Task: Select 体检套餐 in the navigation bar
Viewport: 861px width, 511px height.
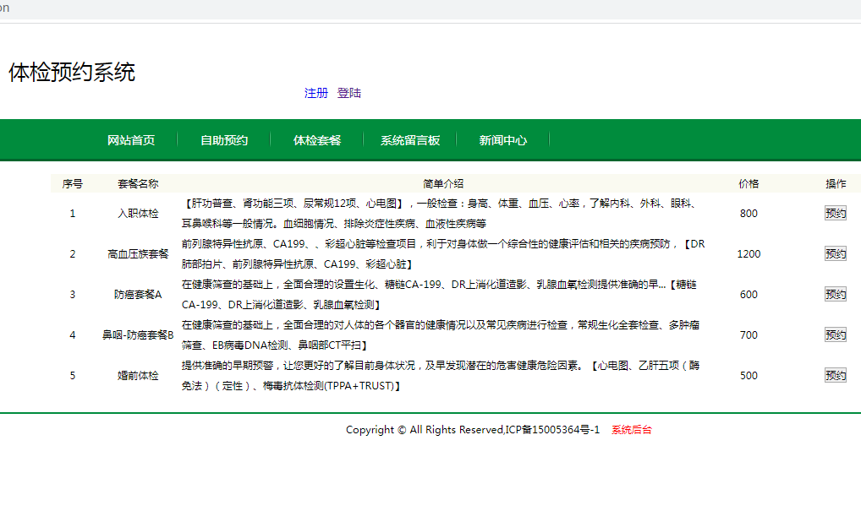Action: 317,140
